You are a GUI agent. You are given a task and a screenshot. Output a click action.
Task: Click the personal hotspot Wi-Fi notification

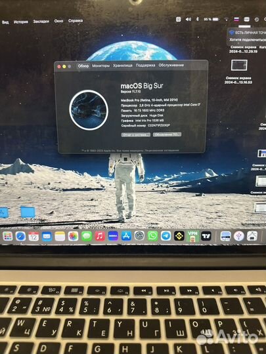click(246, 36)
